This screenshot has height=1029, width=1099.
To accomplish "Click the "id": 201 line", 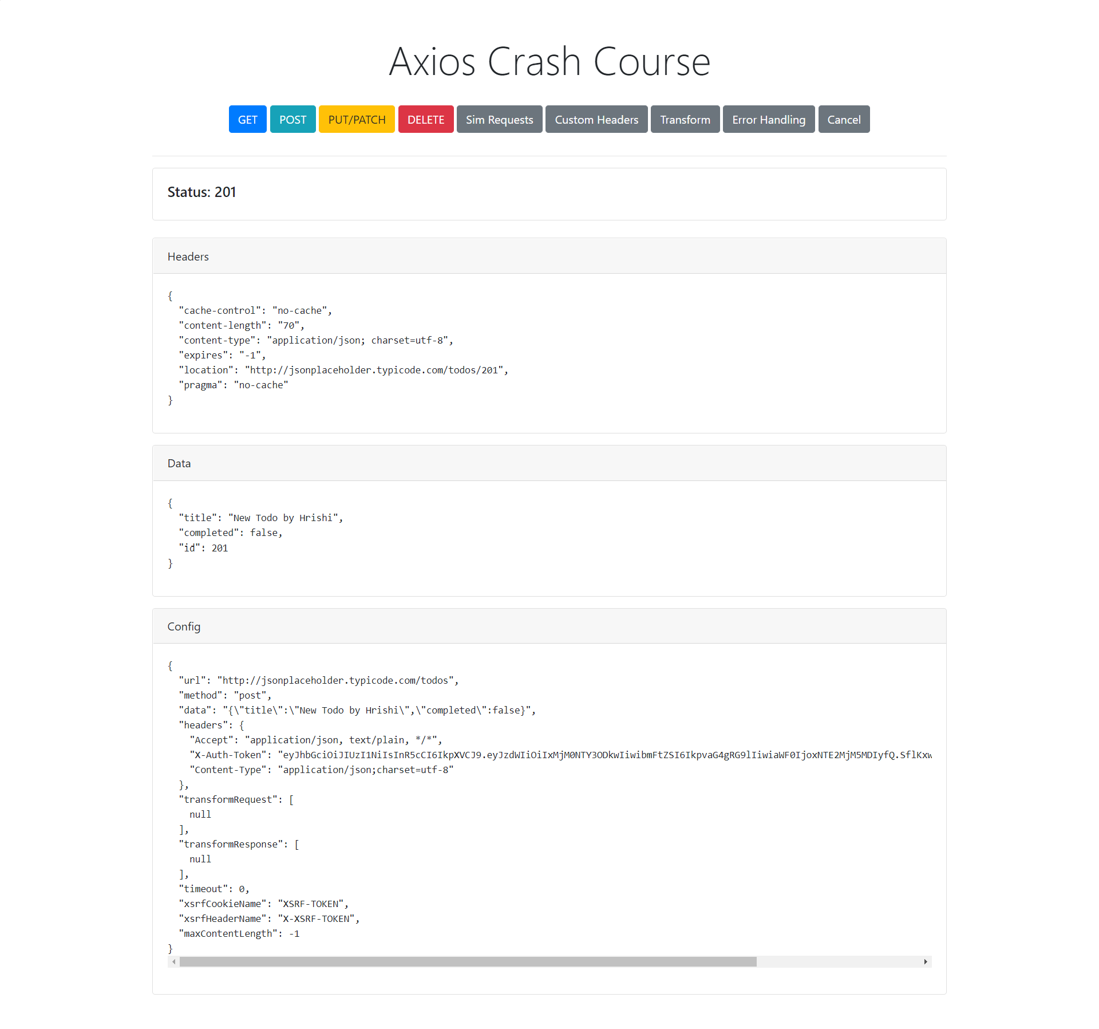I will click(x=203, y=548).
